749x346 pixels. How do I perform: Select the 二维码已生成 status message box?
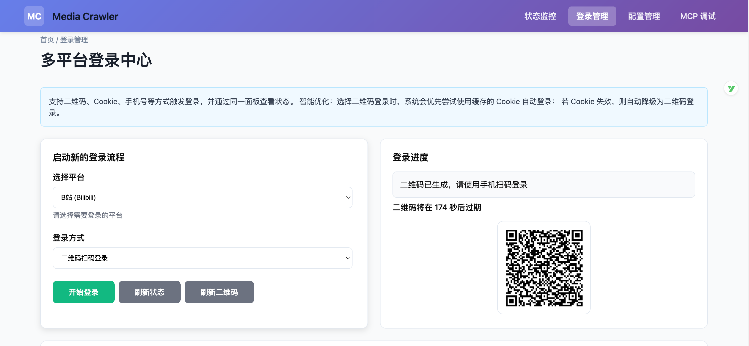543,184
